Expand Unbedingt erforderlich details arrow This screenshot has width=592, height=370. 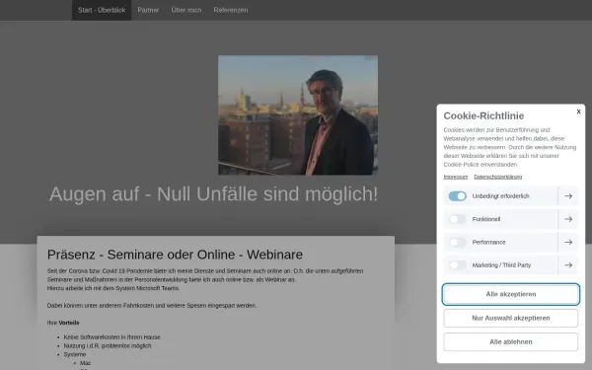pos(568,196)
